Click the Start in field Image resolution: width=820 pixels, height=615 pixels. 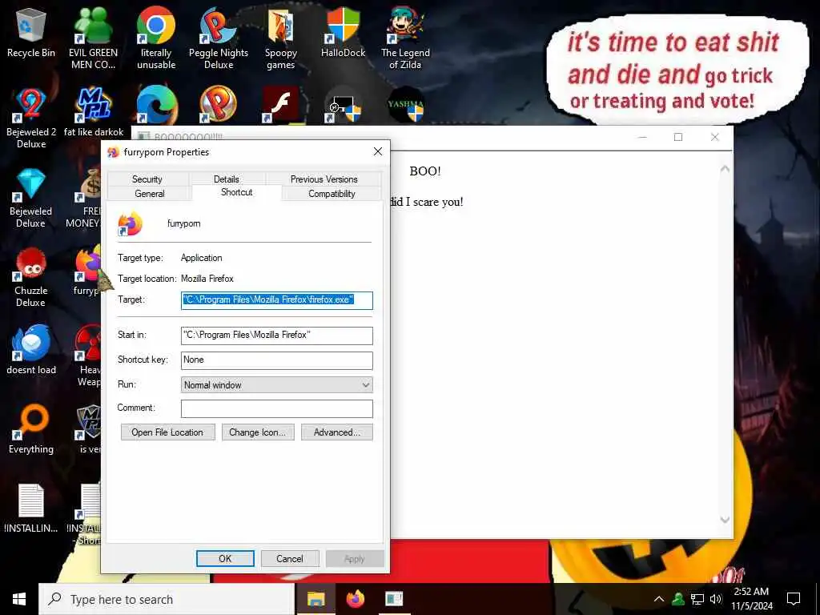(276, 336)
